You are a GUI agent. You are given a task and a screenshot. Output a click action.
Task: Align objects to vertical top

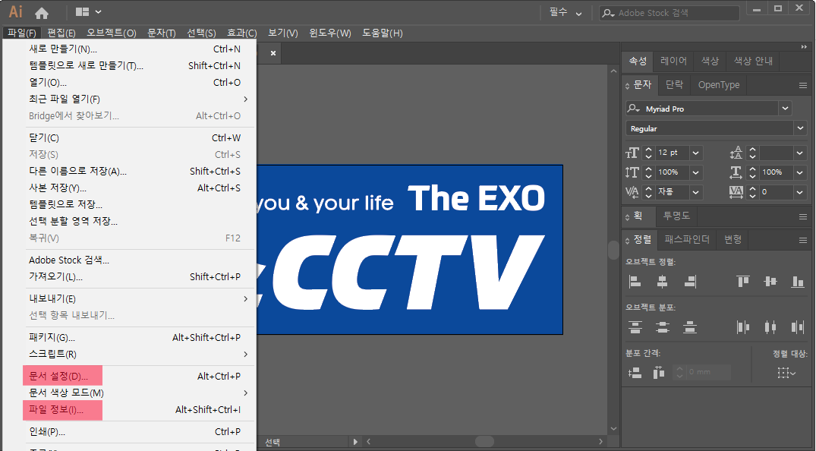tap(742, 282)
